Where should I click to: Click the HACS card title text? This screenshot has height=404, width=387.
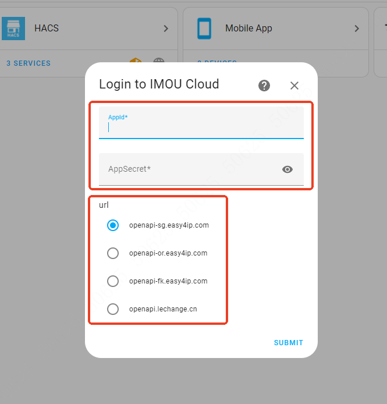click(x=47, y=28)
